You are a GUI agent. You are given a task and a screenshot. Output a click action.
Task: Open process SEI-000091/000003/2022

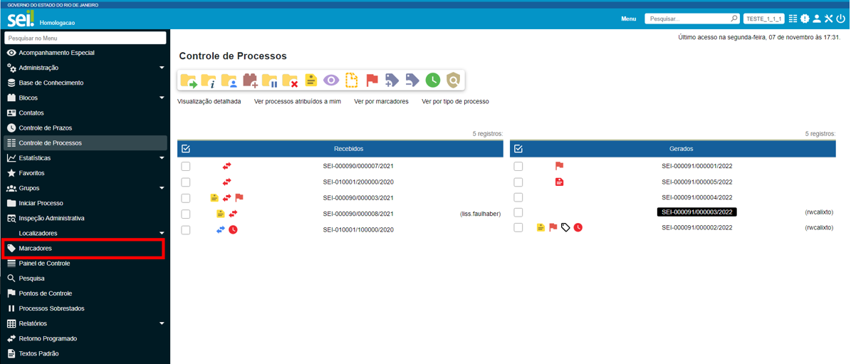tap(696, 212)
